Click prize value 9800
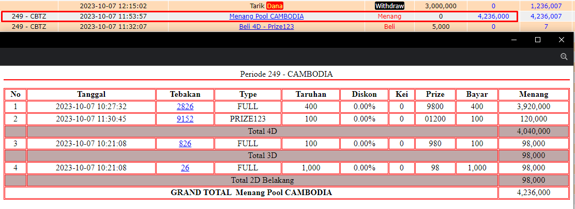Screen dimensions: 575x209 (435, 107)
